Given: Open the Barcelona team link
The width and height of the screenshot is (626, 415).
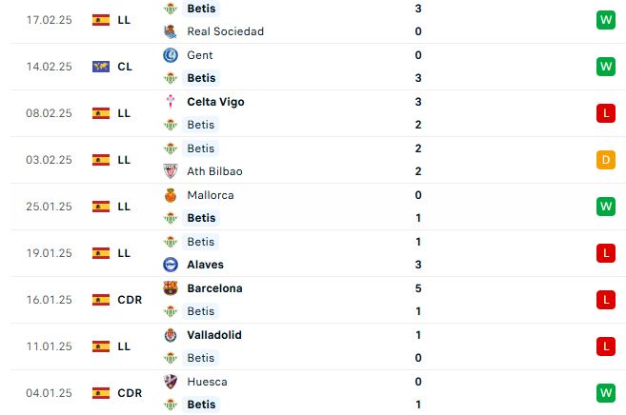Looking at the screenshot, I should 214,288.
